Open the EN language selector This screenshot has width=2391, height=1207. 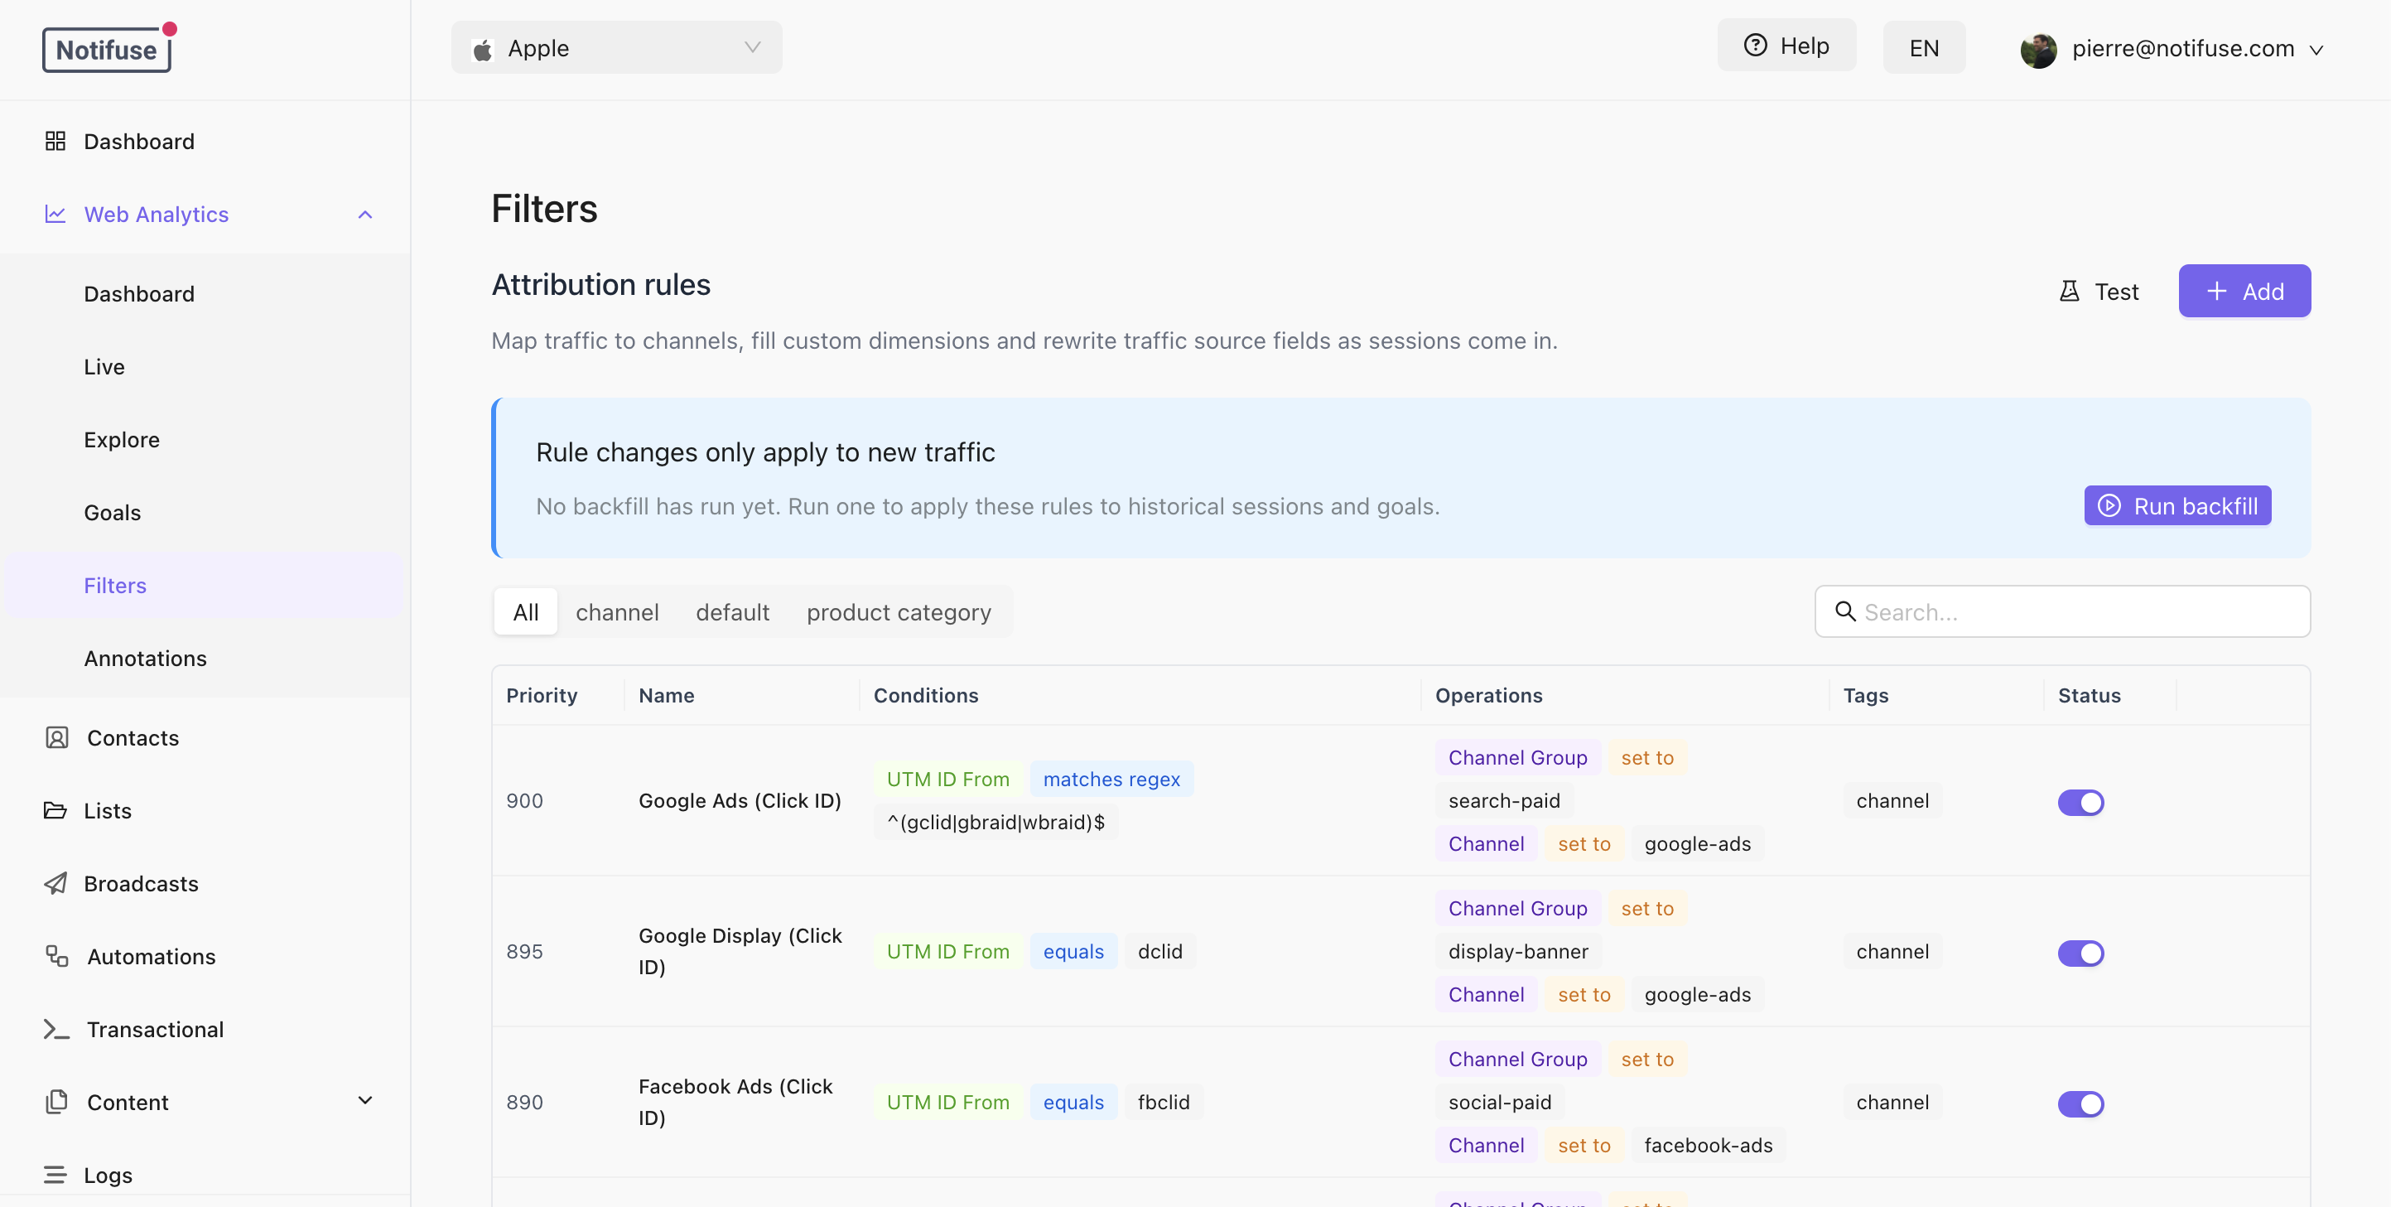point(1923,47)
